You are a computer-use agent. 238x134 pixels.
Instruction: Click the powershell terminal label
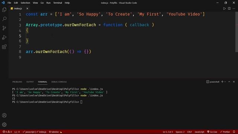pyautogui.click(x=213, y=82)
